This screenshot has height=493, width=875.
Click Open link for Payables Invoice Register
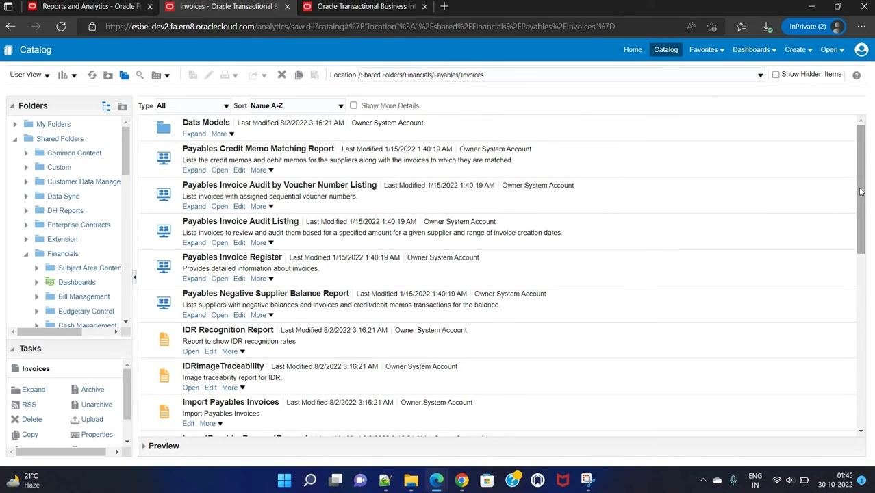[219, 279]
